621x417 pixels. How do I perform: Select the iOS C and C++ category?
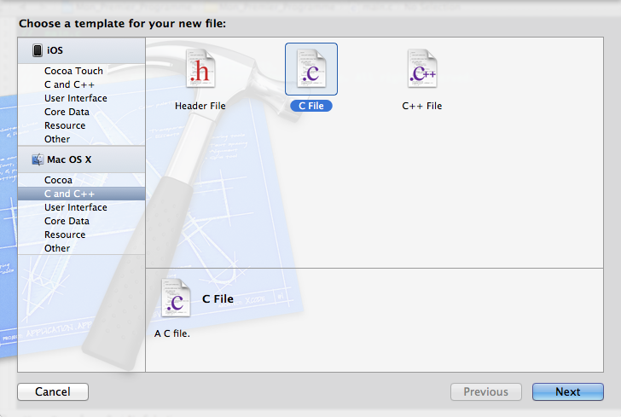point(69,84)
